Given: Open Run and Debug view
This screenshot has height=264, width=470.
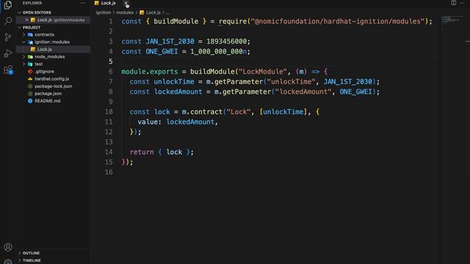Looking at the screenshot, I should [x=8, y=54].
